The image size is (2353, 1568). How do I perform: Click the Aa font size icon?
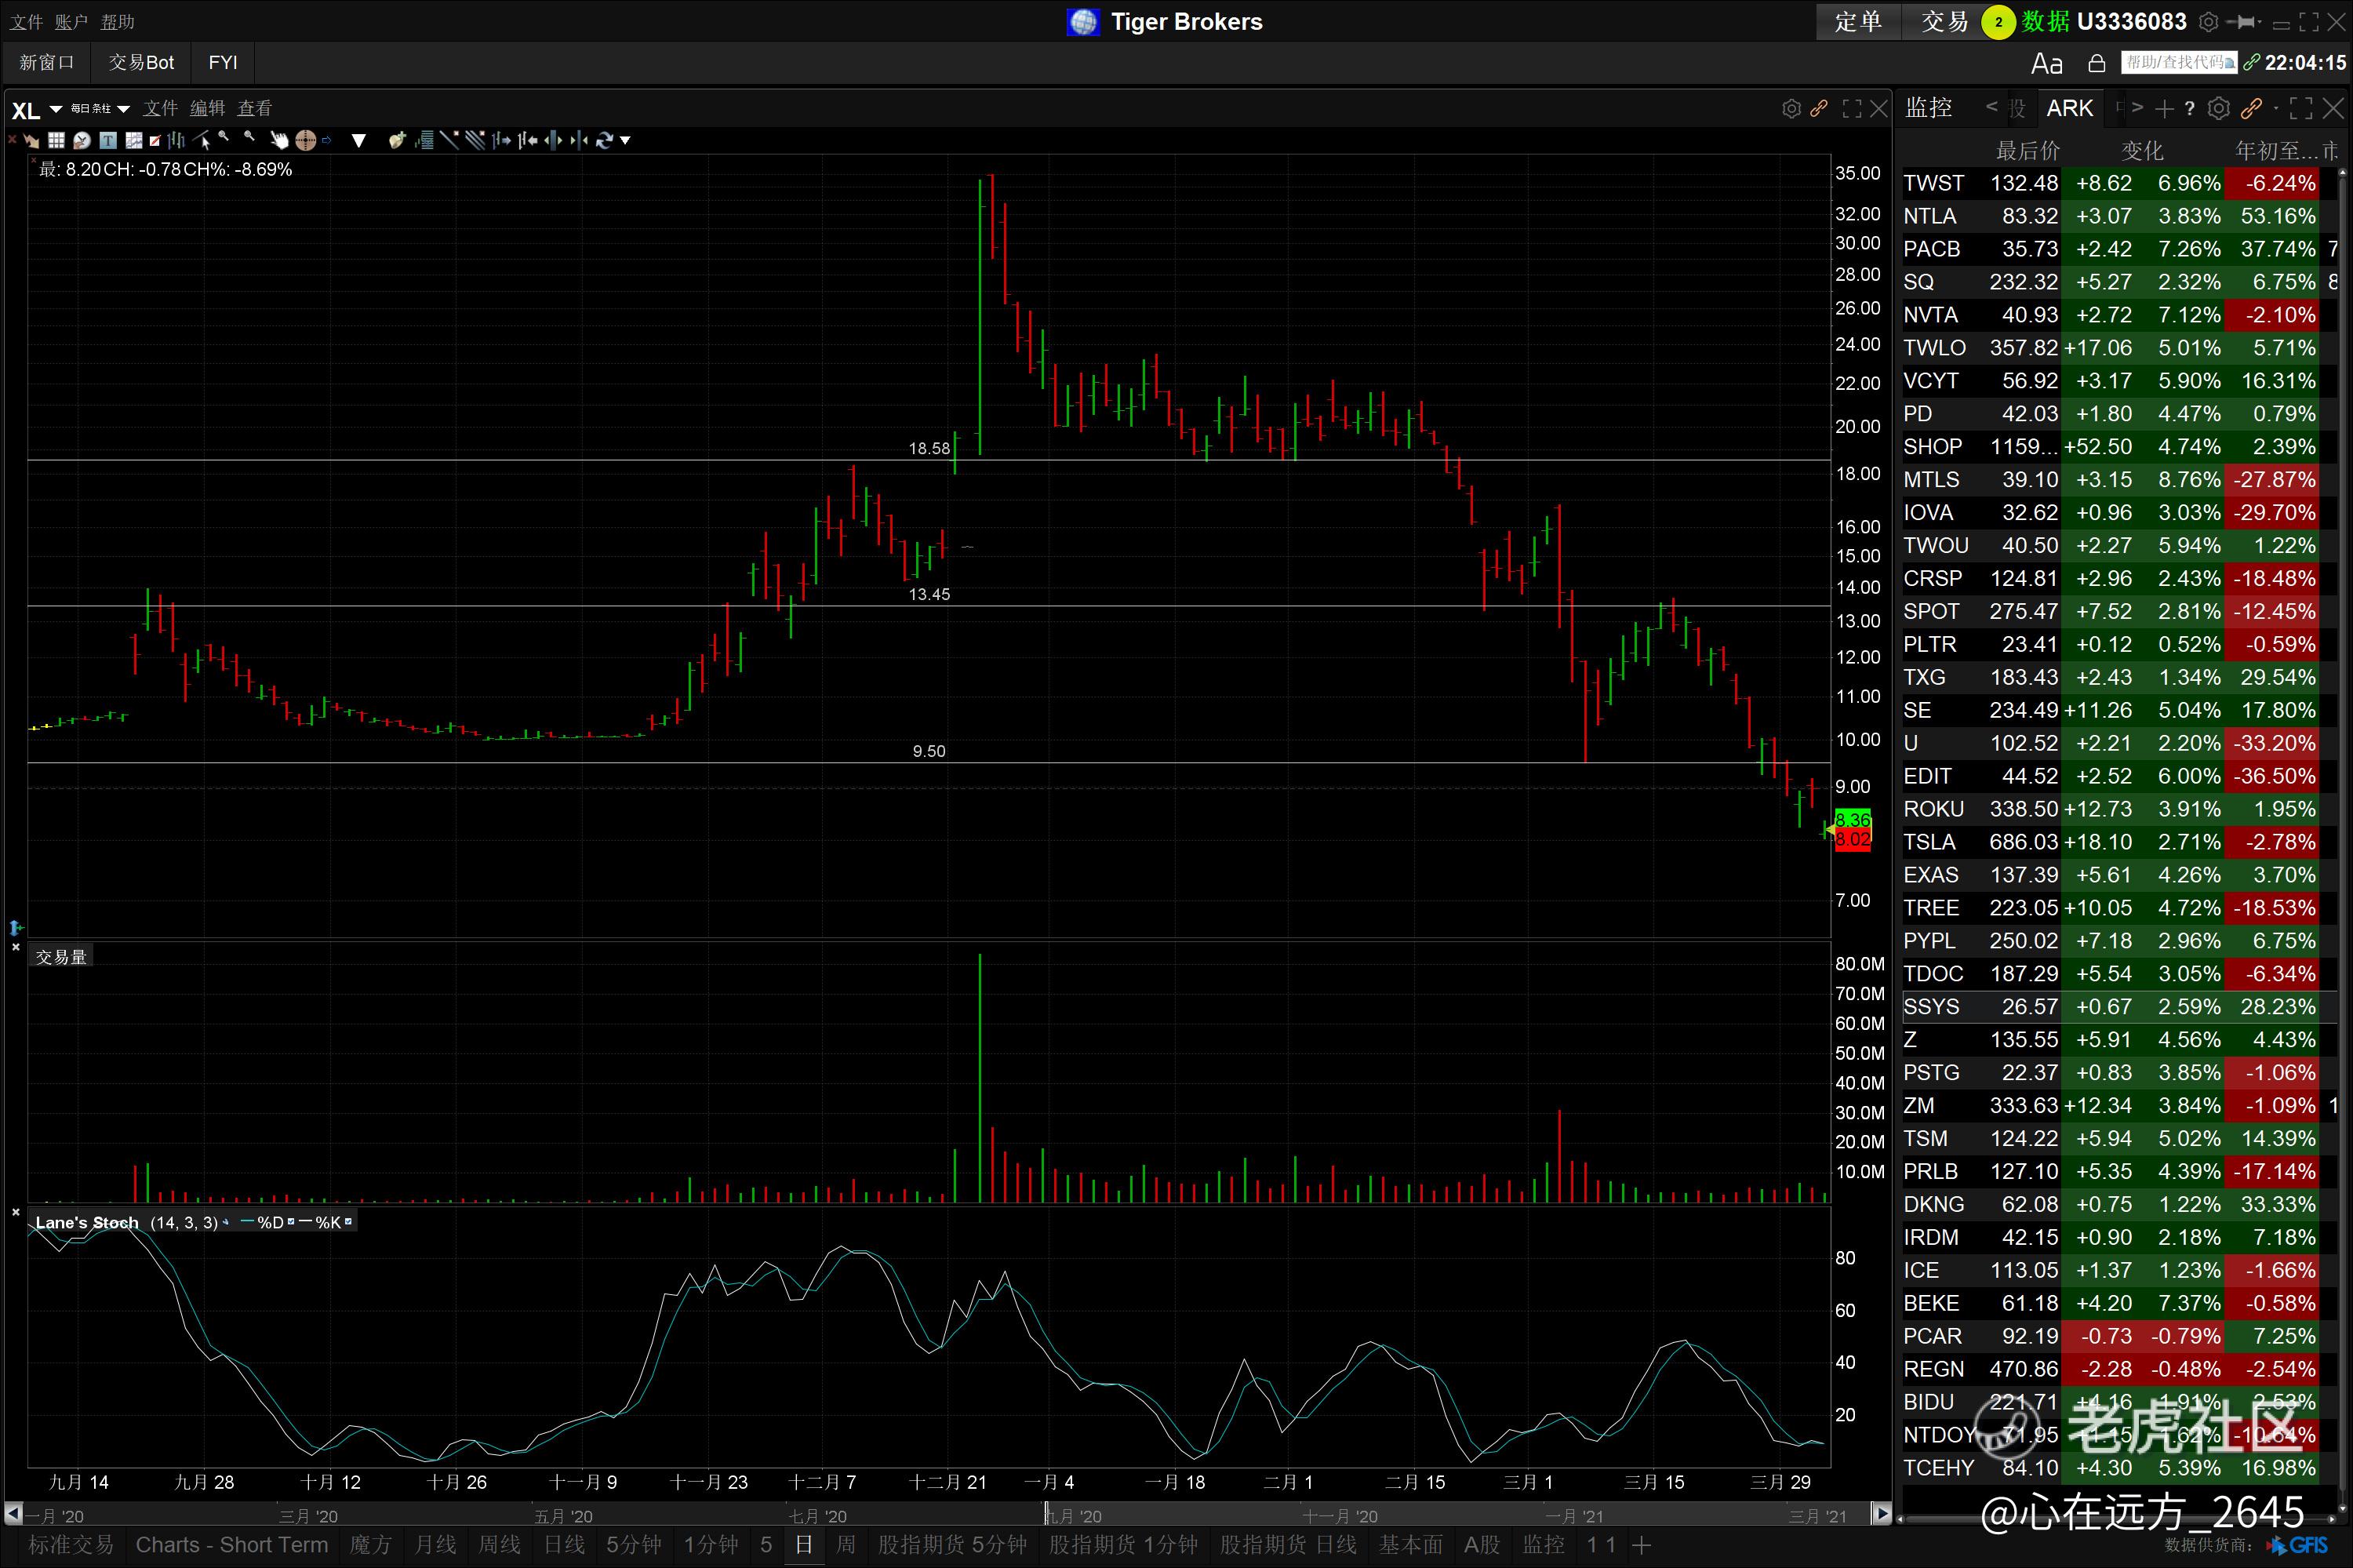[2047, 63]
